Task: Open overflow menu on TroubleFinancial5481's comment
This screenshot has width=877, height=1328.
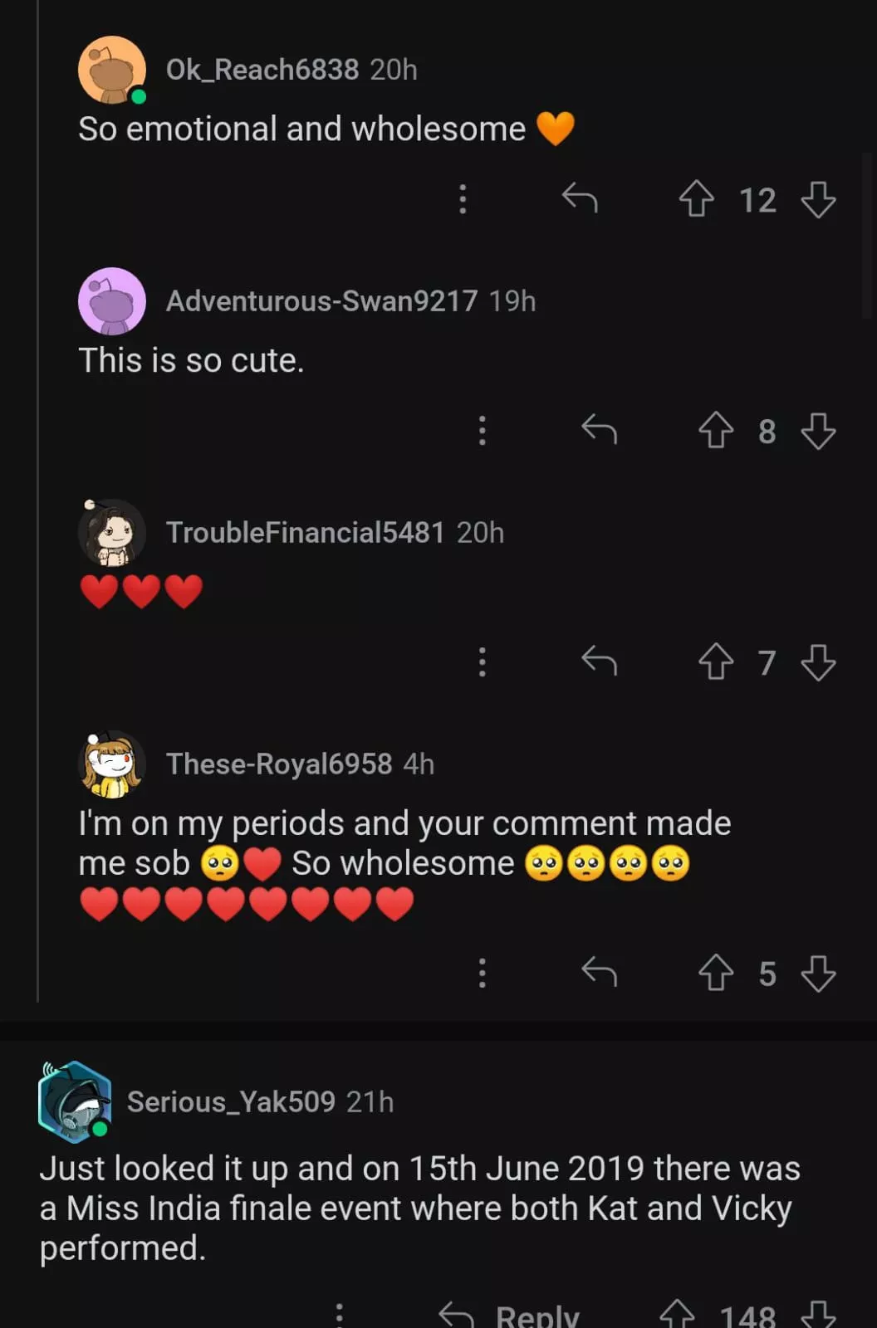Action: click(482, 662)
